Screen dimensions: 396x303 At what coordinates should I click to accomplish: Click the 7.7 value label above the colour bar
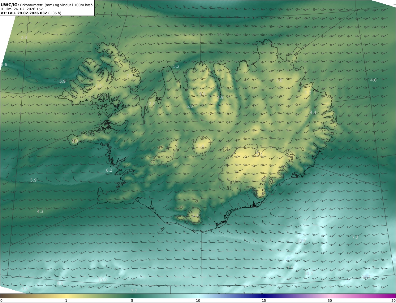pyautogui.click(x=134, y=291)
